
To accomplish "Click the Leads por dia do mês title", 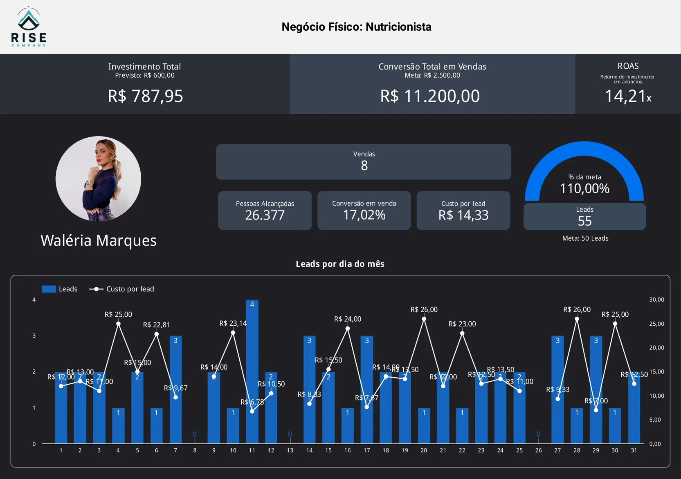I will click(340, 264).
